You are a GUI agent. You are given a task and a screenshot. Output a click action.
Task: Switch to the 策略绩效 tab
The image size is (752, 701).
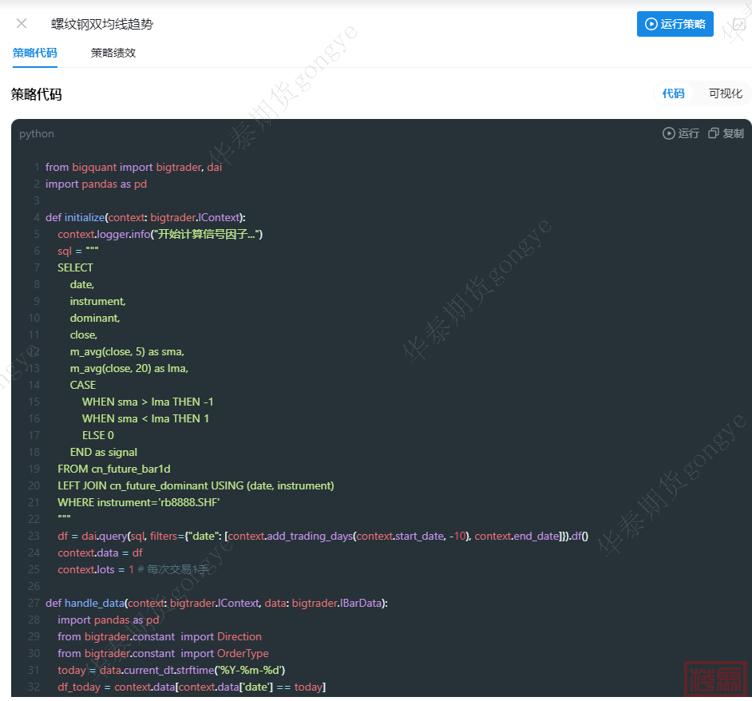tap(113, 53)
